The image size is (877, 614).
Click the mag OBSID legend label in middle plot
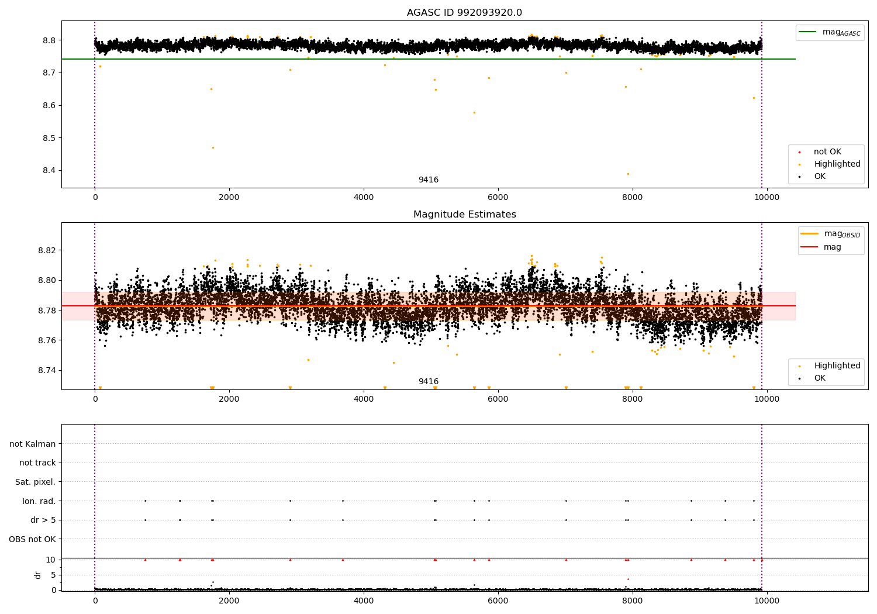click(x=842, y=234)
